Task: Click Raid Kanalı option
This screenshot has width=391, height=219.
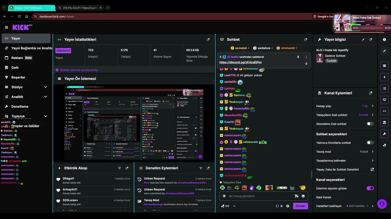Action: coord(324,197)
